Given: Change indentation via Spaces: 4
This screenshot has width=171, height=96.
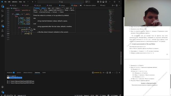Looking at the screenshot, I should (87, 95).
